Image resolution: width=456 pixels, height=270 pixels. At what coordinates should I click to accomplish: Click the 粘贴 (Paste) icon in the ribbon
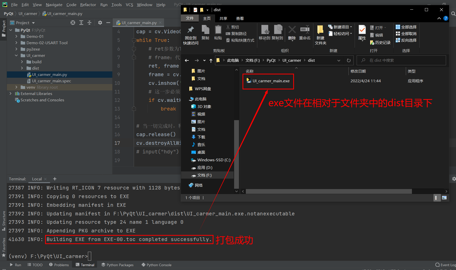click(x=218, y=32)
